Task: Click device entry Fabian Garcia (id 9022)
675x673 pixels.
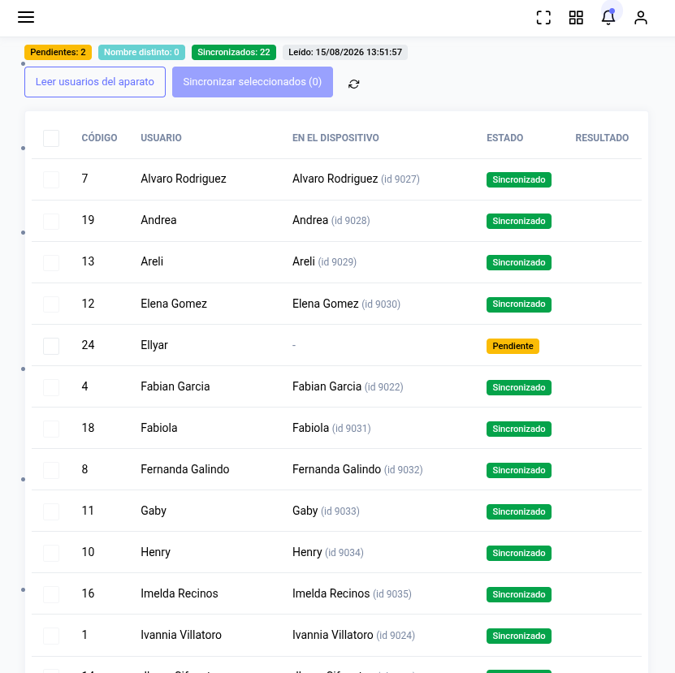Action: 348,386
